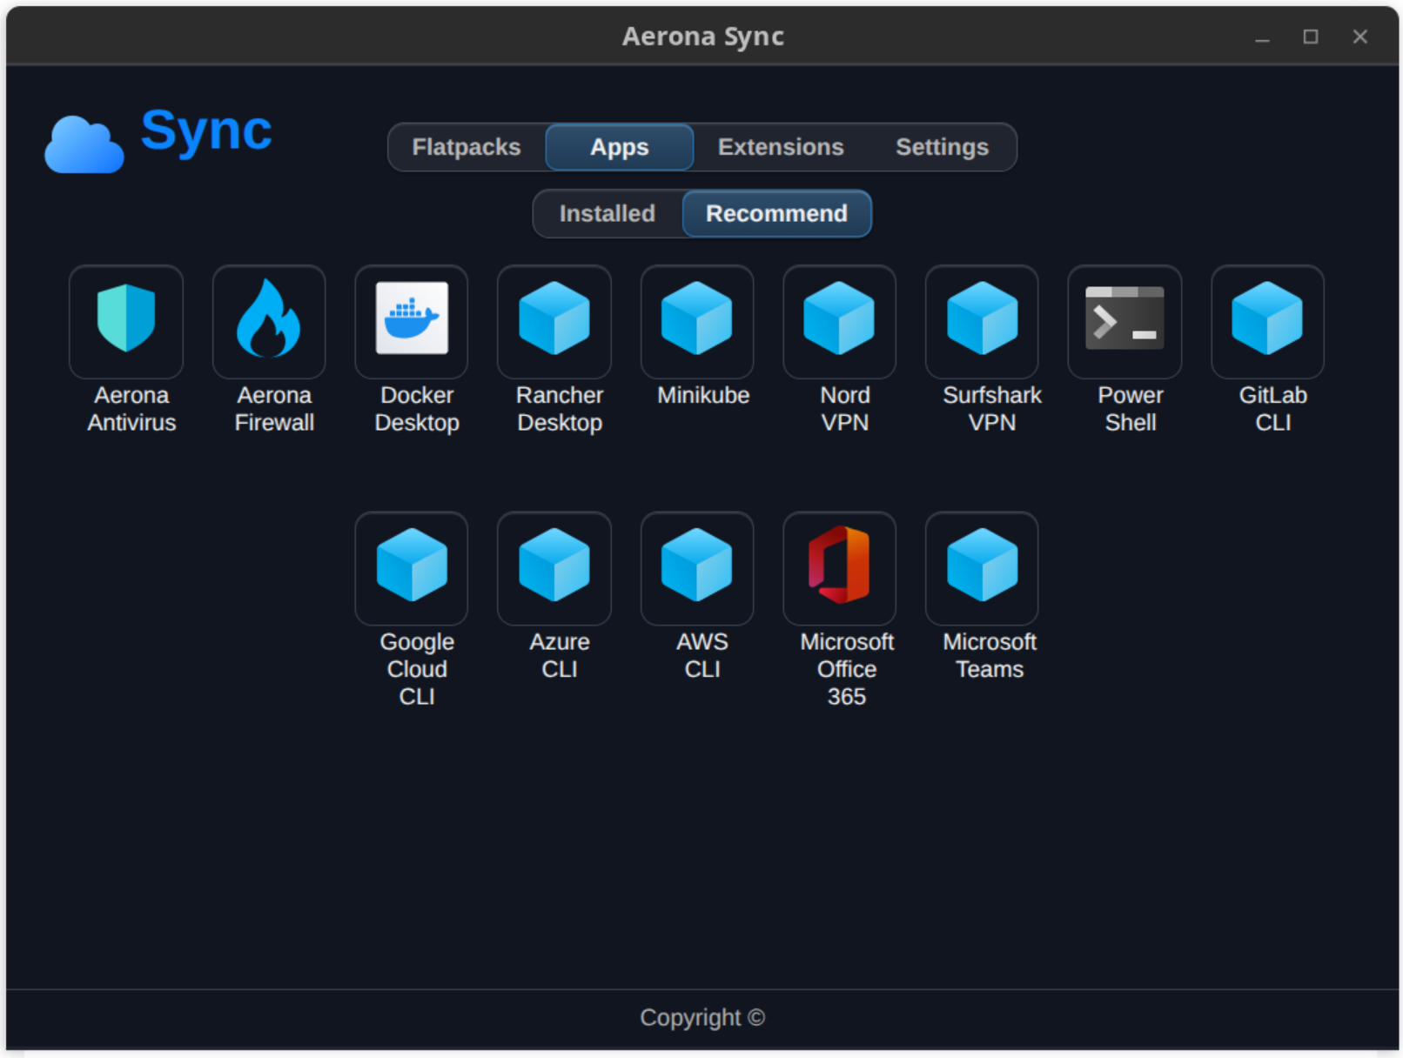1403x1058 pixels.
Task: Switch to the Flatpacks tab
Action: (x=467, y=147)
